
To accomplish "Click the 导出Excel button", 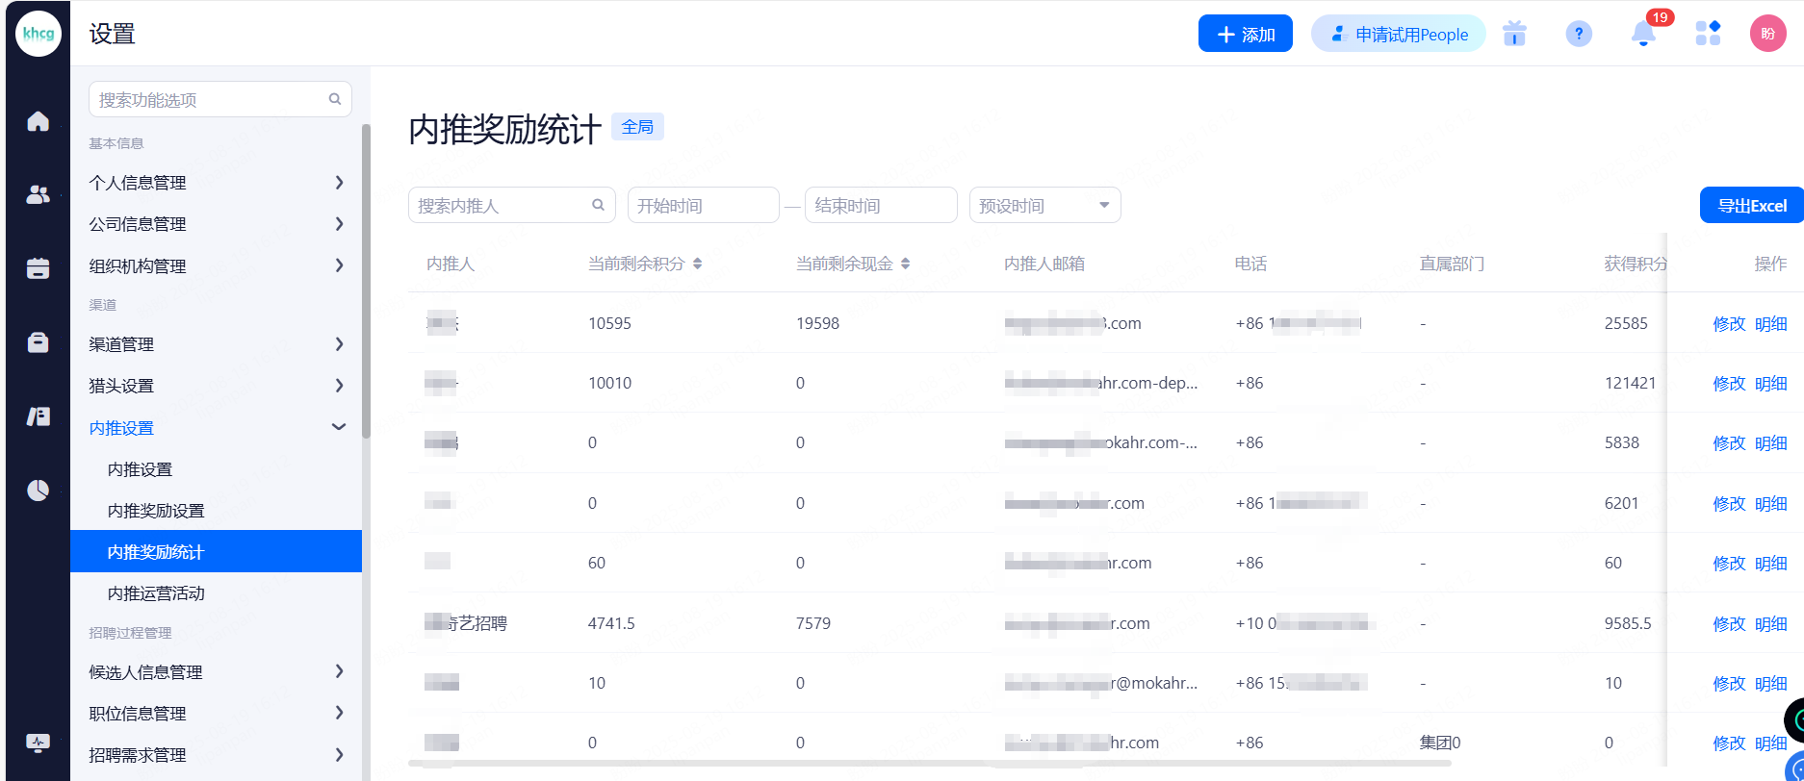I will 1751,205.
